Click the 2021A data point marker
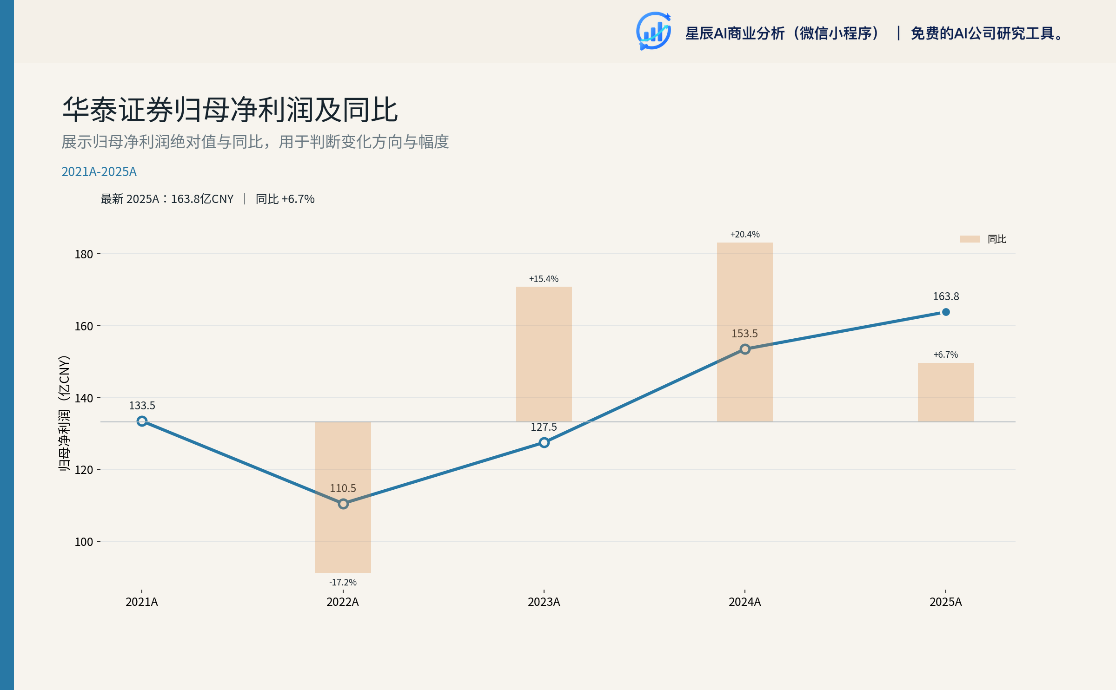This screenshot has width=1116, height=690. coord(142,421)
